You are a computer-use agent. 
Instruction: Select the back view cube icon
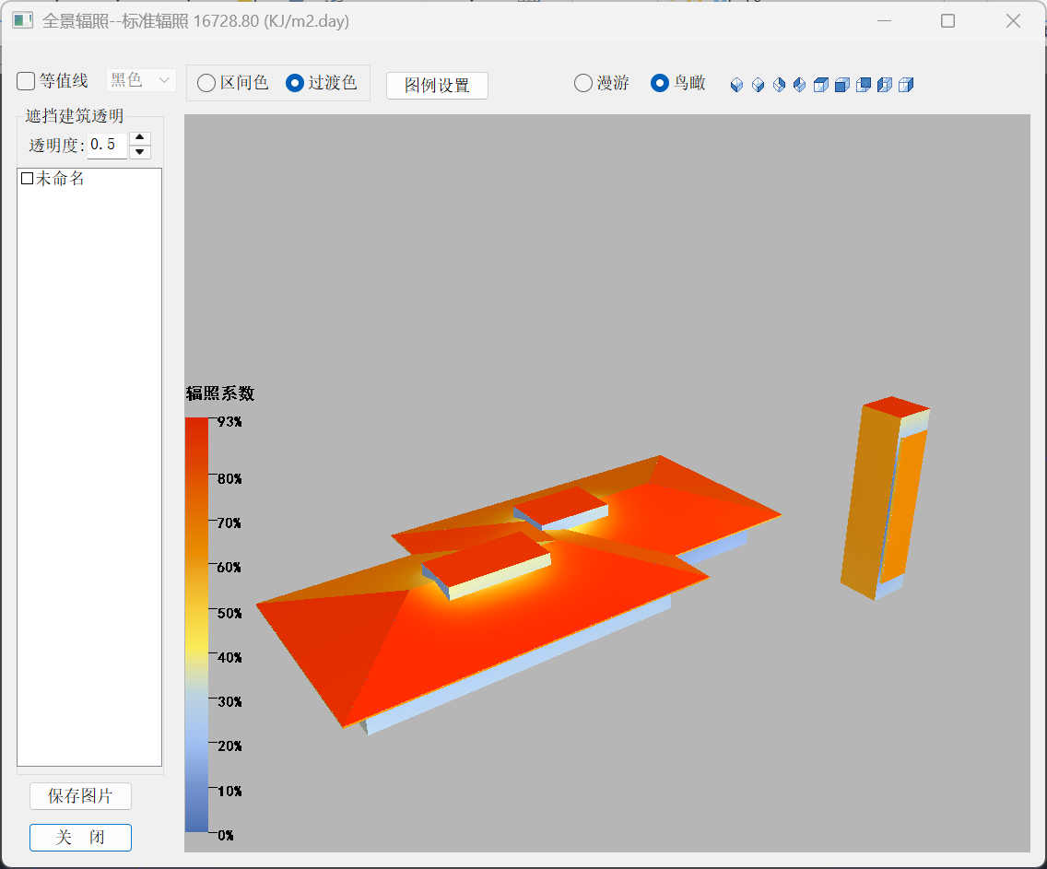pyautogui.click(x=864, y=85)
